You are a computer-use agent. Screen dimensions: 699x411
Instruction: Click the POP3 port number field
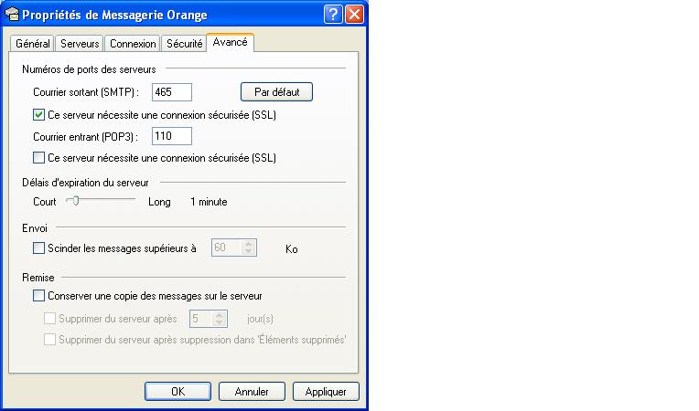click(172, 136)
